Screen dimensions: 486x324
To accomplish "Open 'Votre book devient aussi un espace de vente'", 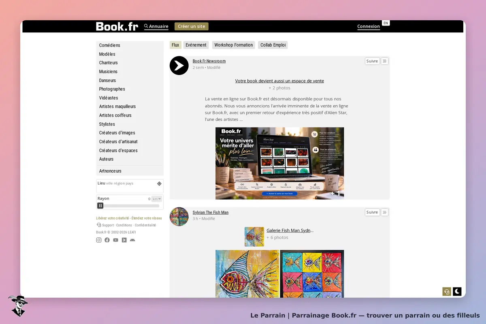I will pyautogui.click(x=279, y=81).
